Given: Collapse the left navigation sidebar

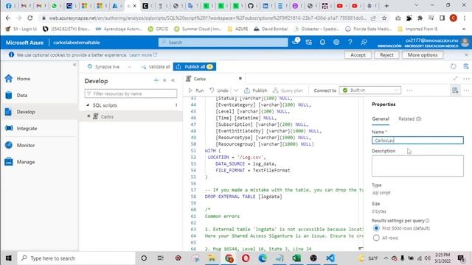Looking at the screenshot, I should click(x=74, y=65).
